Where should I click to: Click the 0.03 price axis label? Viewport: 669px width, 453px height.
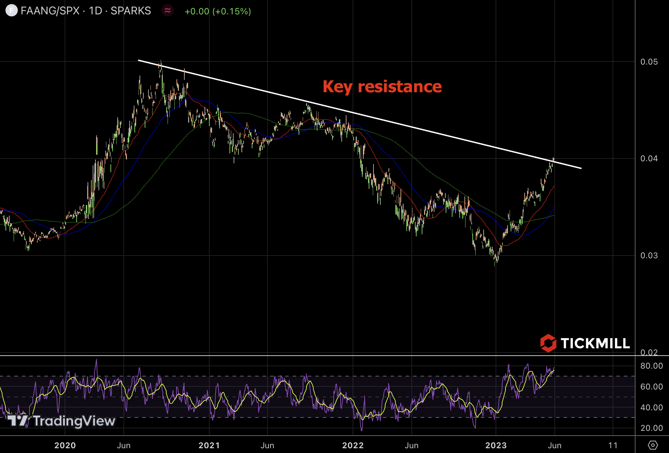(x=649, y=256)
